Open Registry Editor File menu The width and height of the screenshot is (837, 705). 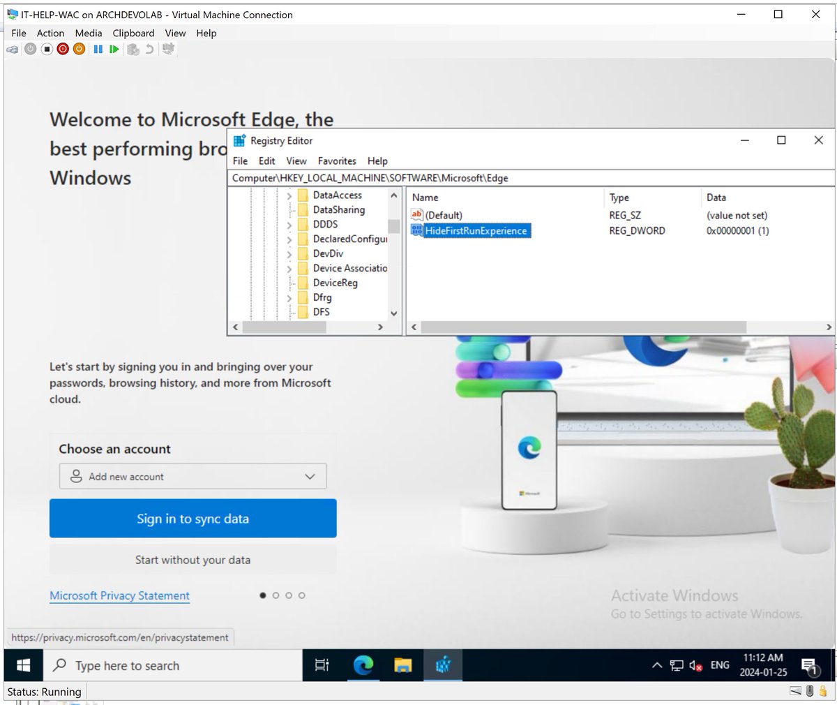240,161
